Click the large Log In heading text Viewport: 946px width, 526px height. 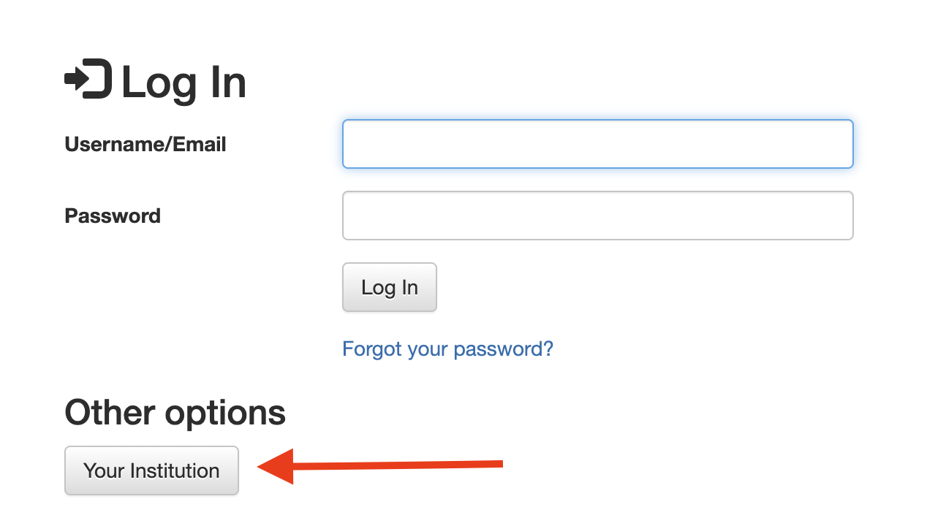pyautogui.click(x=183, y=82)
